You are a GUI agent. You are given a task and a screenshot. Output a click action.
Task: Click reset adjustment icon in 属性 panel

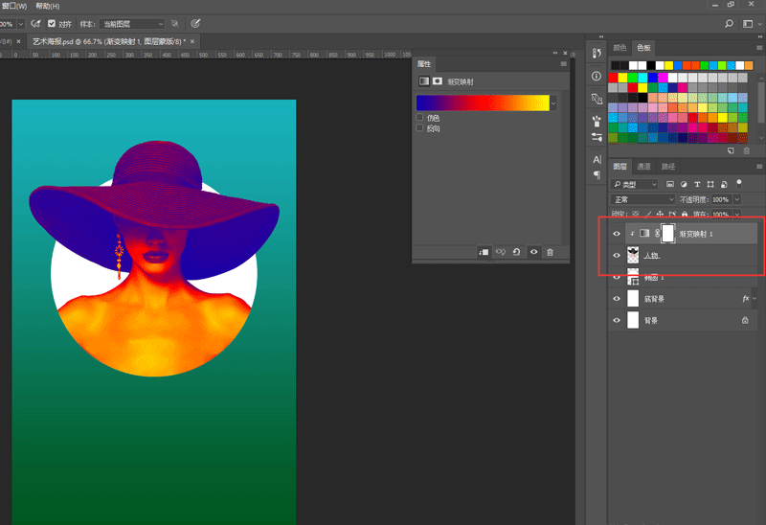pos(516,252)
